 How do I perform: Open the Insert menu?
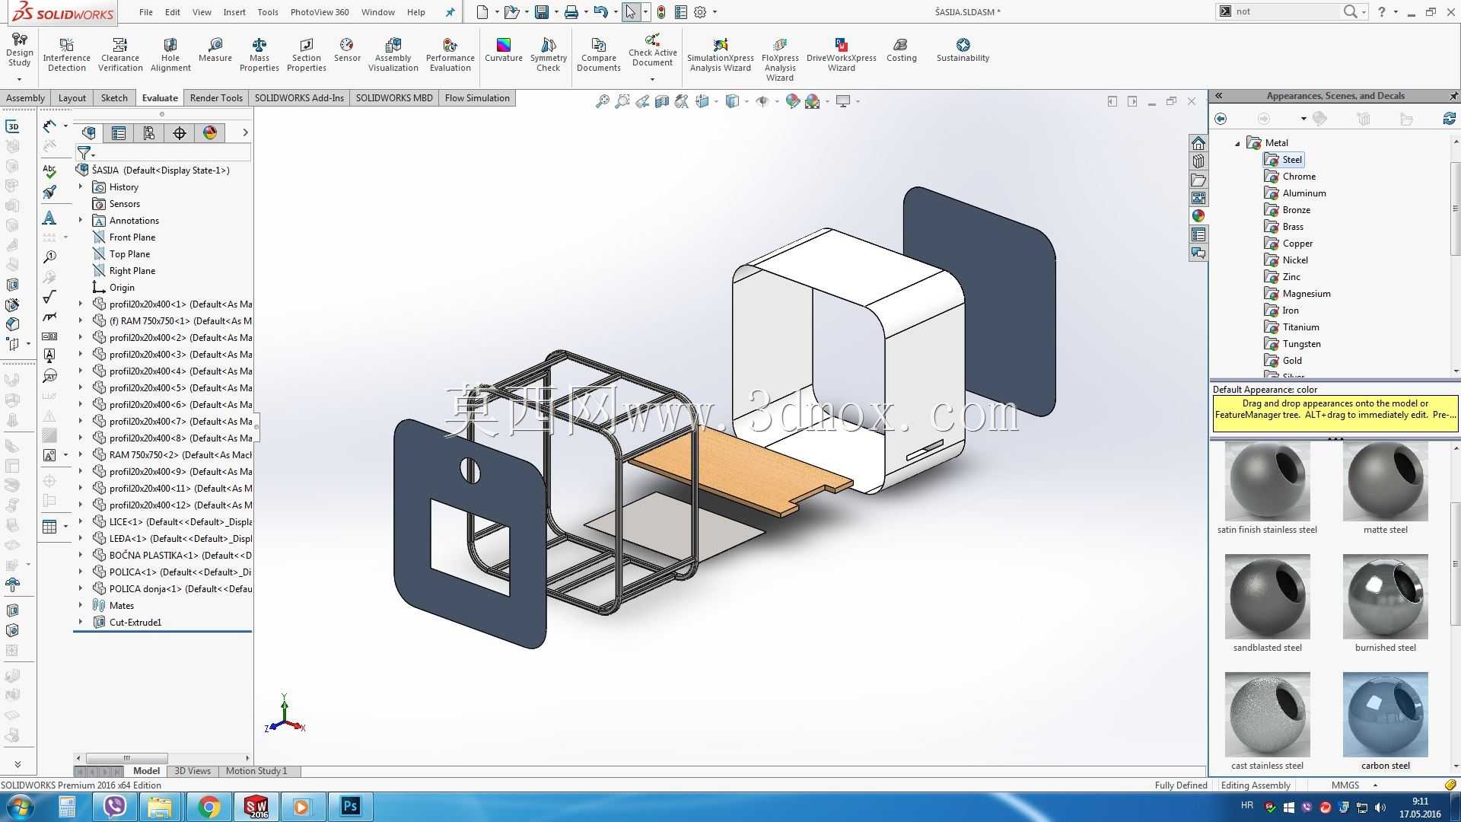[234, 12]
